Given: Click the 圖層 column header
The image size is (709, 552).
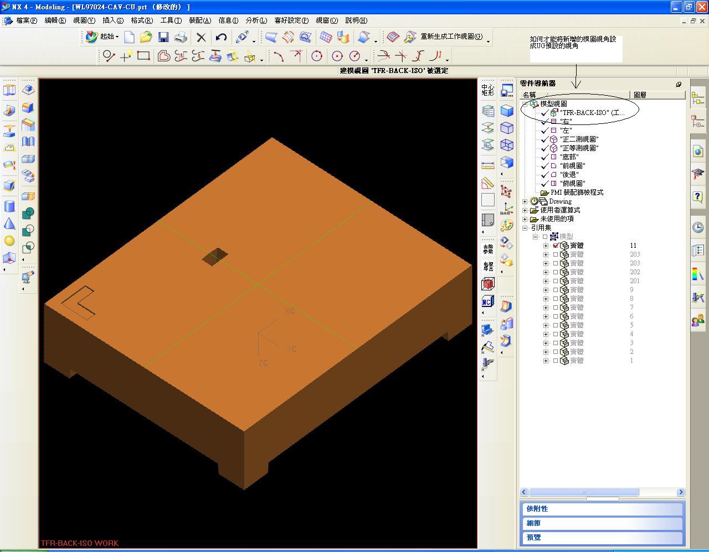Looking at the screenshot, I should click(x=657, y=95).
